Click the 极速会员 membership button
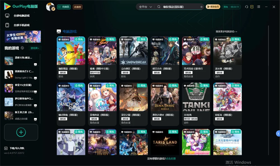 213,7
